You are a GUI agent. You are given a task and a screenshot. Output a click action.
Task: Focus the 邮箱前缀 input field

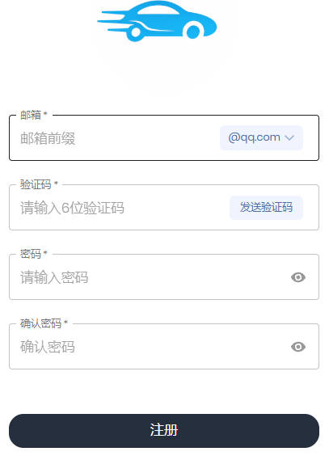pos(117,138)
